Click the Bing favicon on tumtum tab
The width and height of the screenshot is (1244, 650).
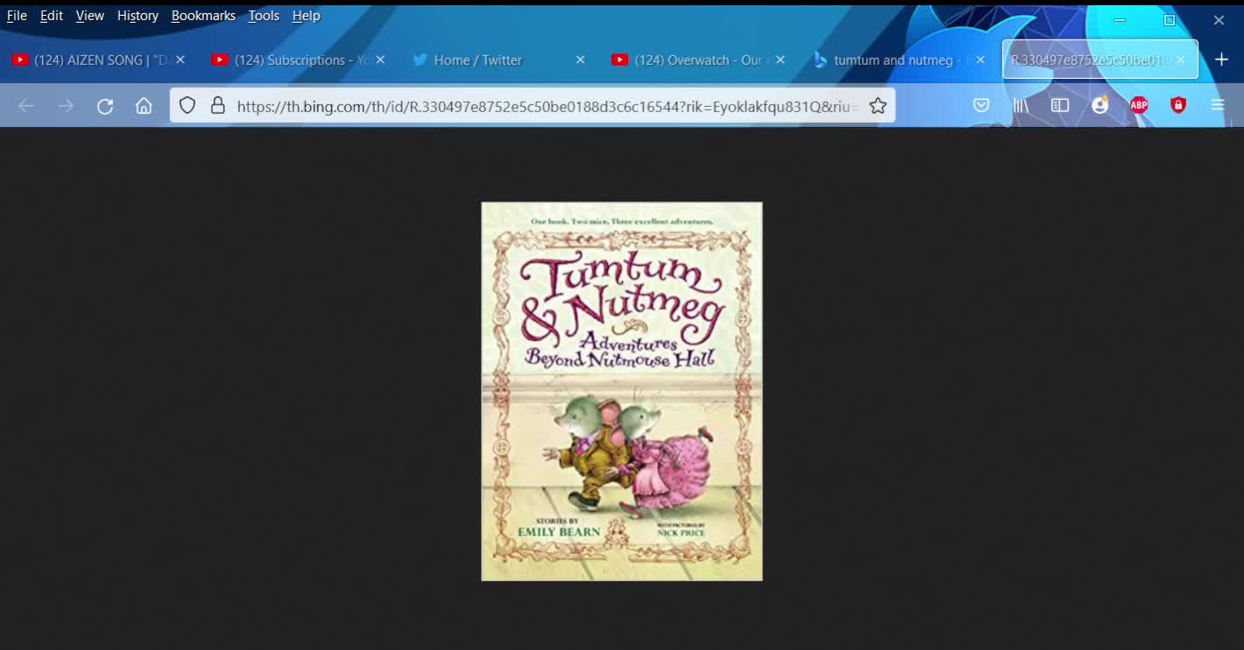(x=820, y=60)
